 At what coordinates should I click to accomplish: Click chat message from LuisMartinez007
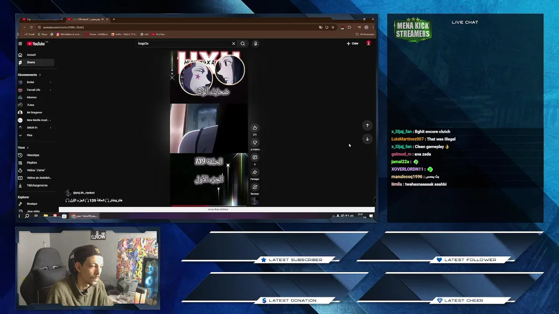tap(423, 139)
